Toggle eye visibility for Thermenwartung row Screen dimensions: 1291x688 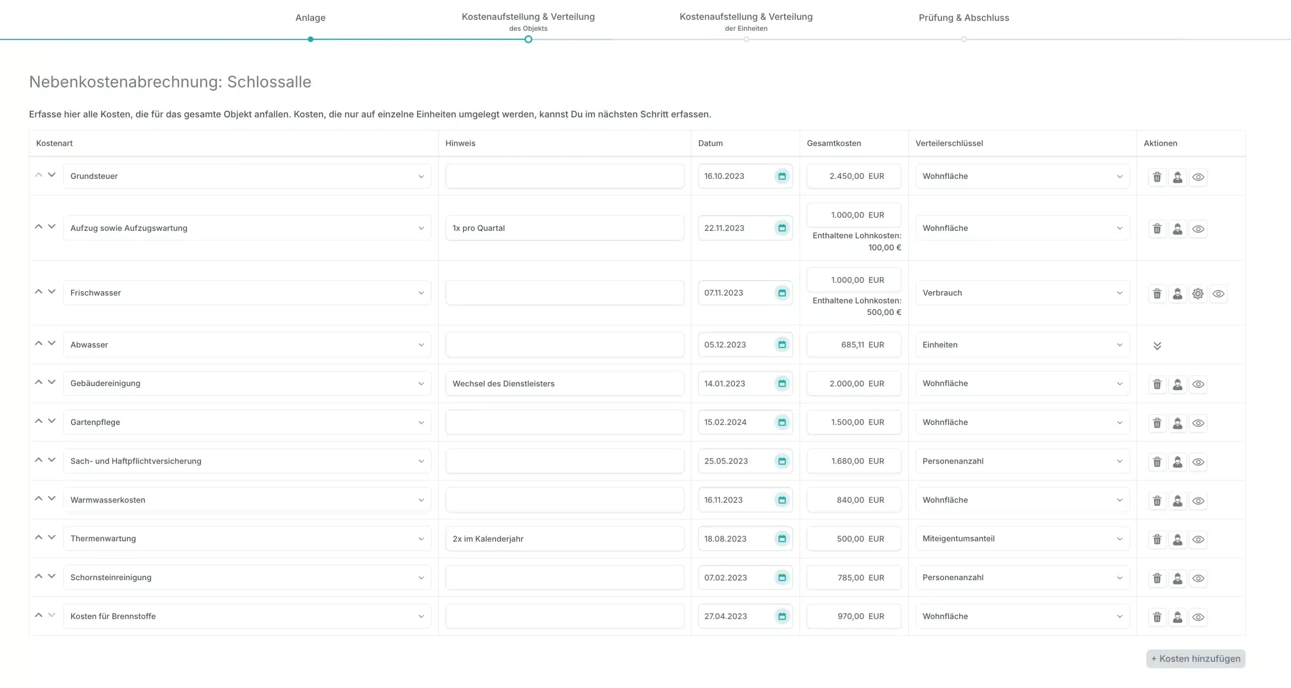[x=1198, y=539]
